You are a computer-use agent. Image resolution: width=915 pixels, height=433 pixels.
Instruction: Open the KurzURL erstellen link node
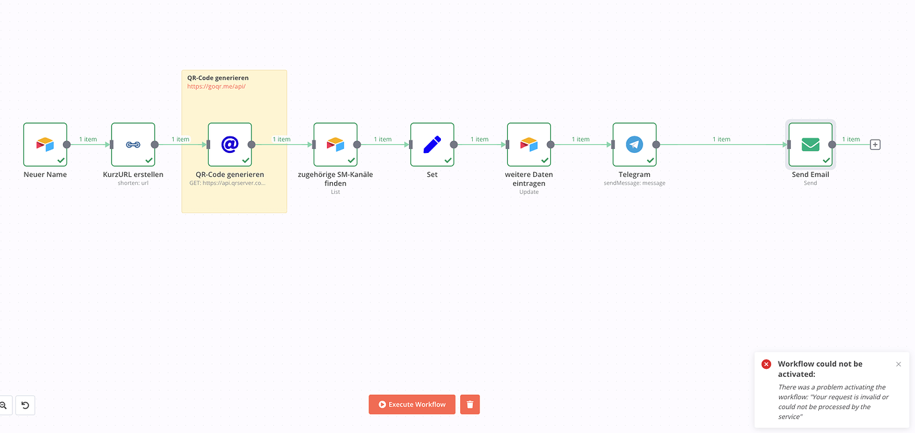(x=133, y=144)
